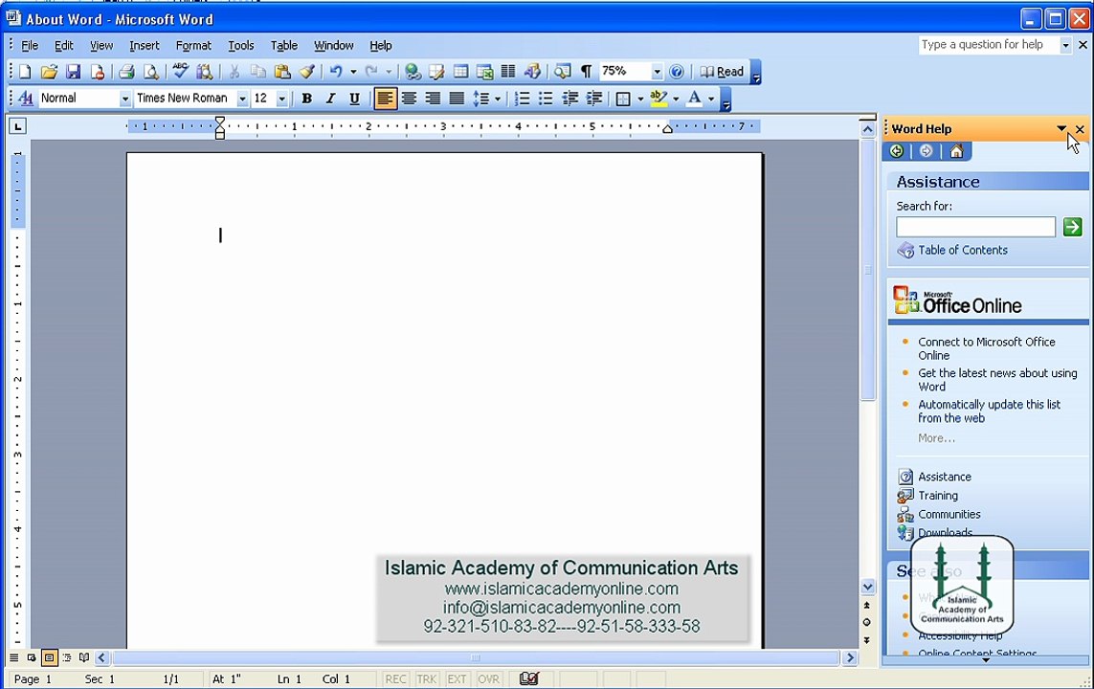Print the document with the printer icon

(126, 72)
